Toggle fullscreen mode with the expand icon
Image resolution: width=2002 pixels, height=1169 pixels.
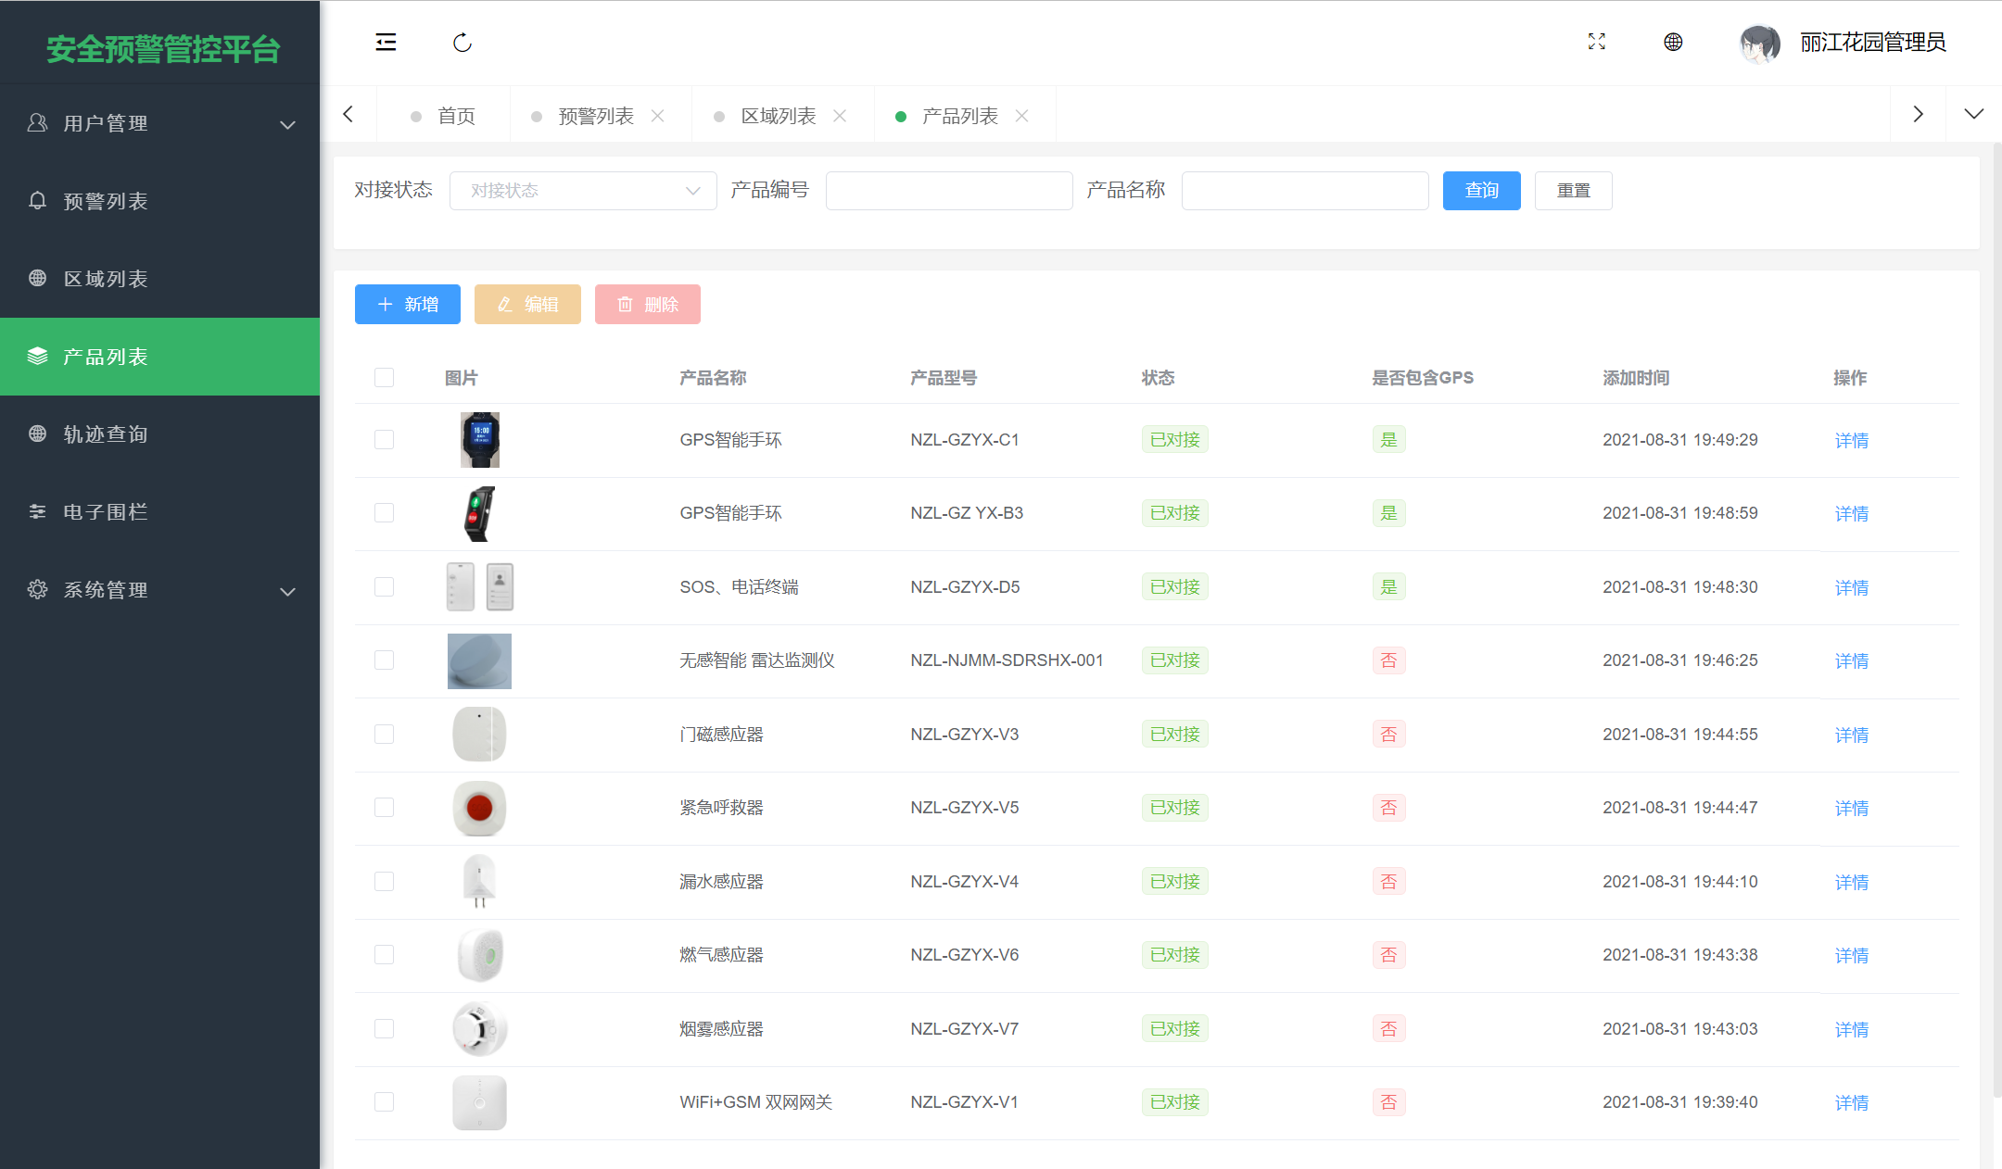pos(1596,42)
